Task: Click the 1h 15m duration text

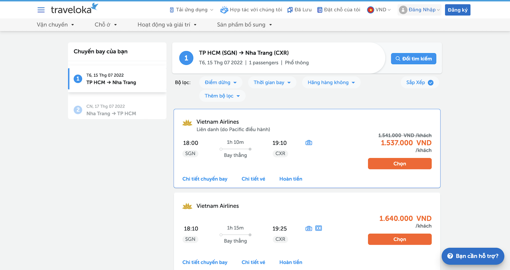Action: tap(235, 228)
